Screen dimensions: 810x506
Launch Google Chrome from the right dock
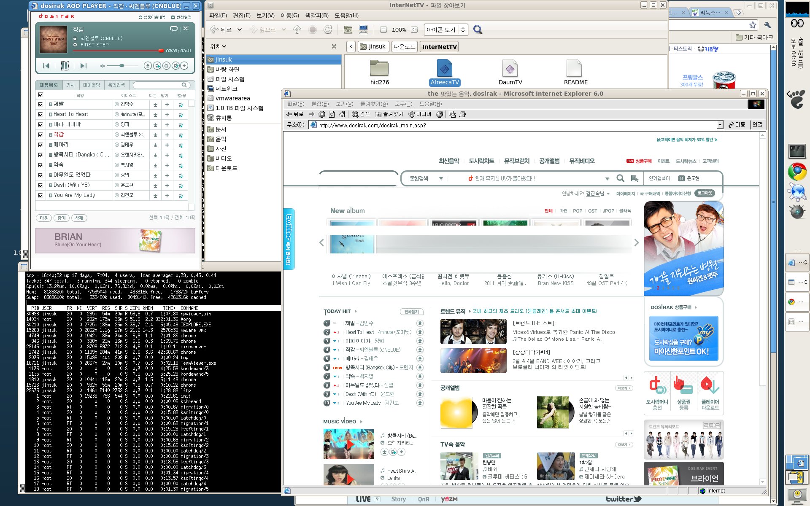[797, 172]
